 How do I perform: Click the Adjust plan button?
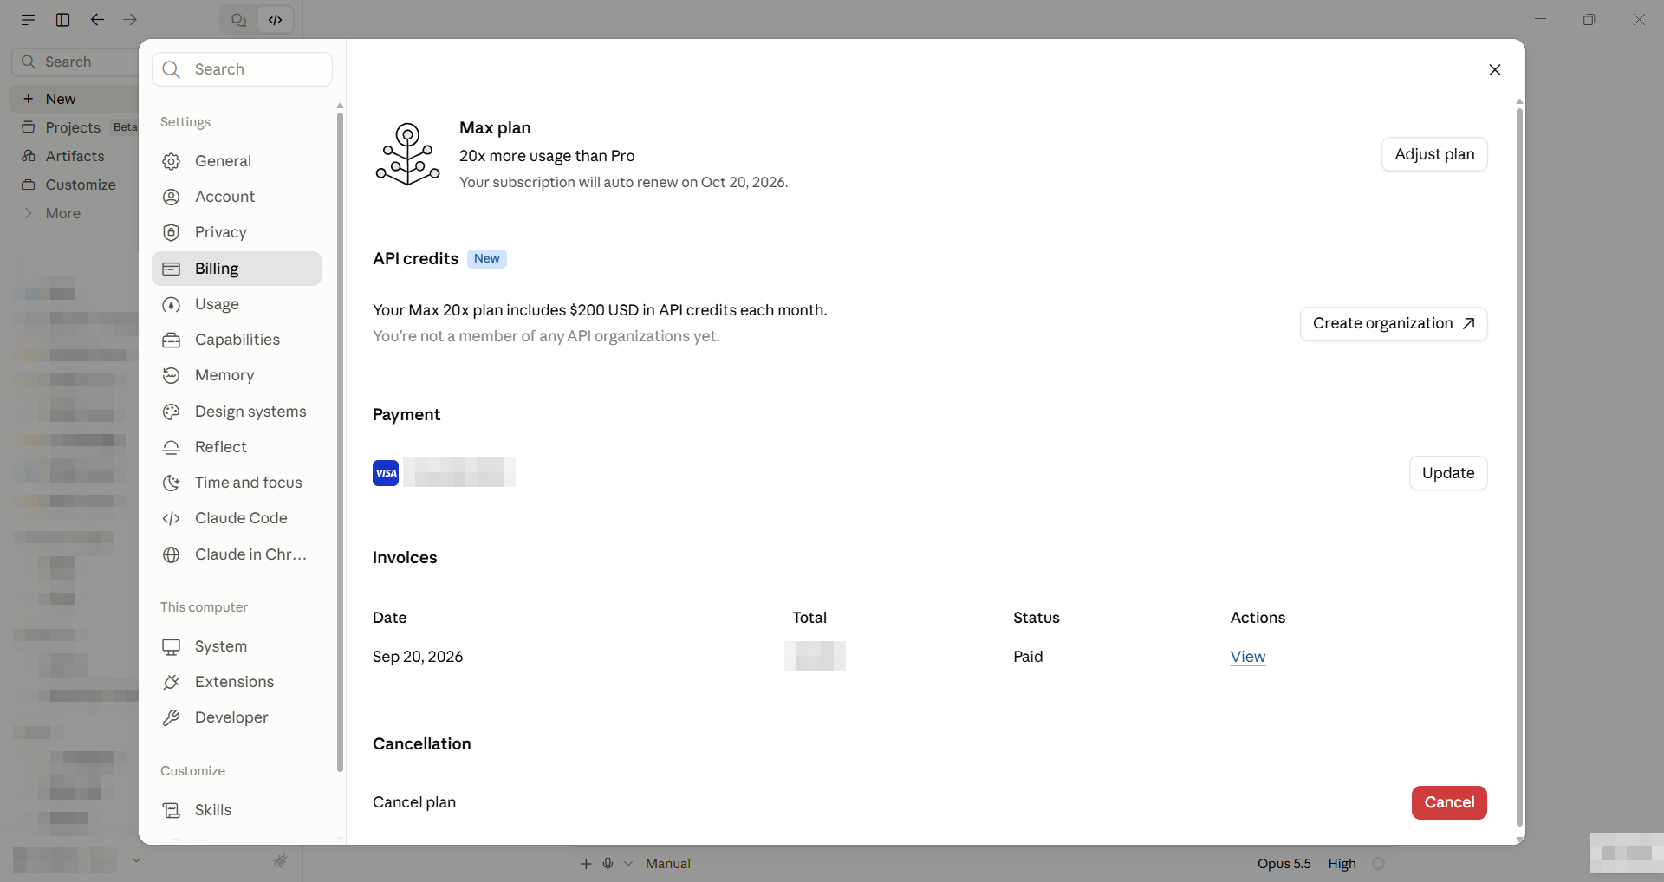(1434, 154)
